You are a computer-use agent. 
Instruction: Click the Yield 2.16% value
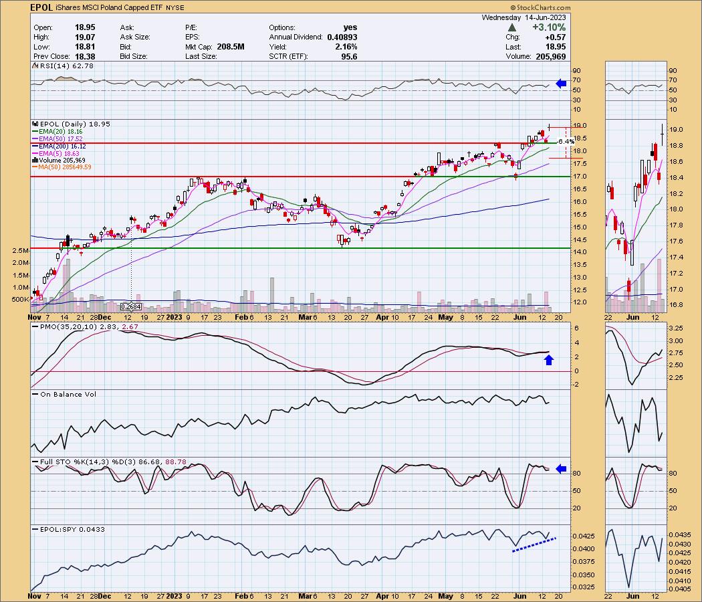pyautogui.click(x=345, y=47)
